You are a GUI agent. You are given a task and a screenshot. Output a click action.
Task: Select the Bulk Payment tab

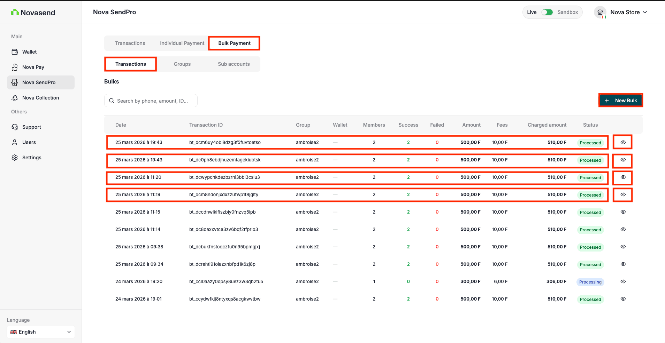[x=234, y=43]
